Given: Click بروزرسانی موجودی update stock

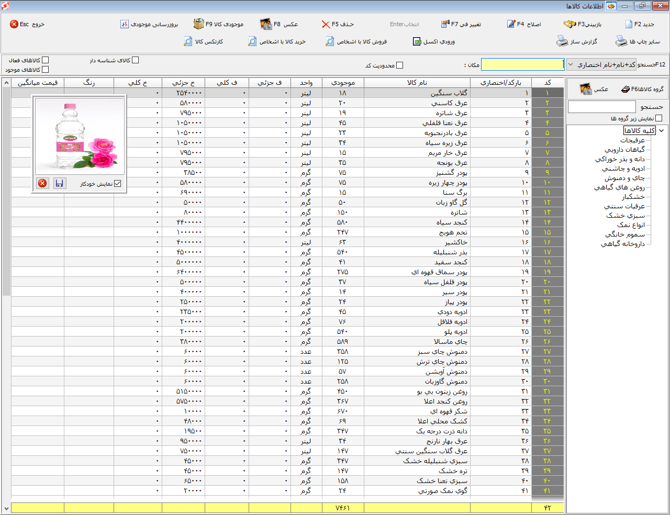Looking at the screenshot, I should coord(149,24).
